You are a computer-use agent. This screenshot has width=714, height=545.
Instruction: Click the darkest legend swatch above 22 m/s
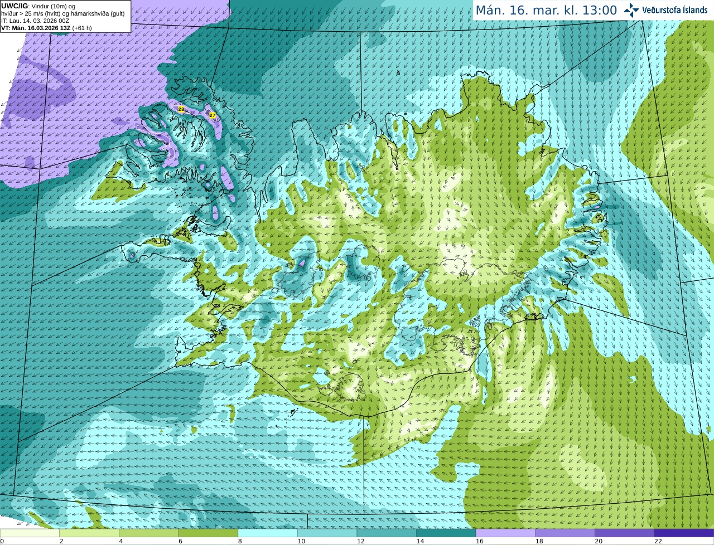(x=684, y=533)
